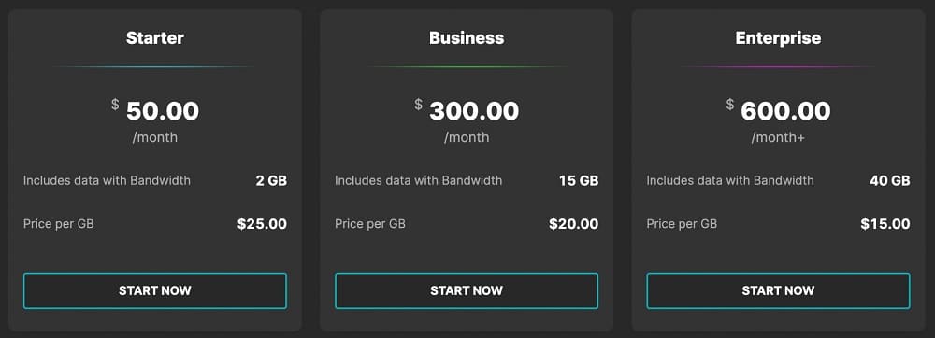Start the Starter plan with START NOW
Image resolution: width=935 pixels, height=338 pixels.
[155, 290]
